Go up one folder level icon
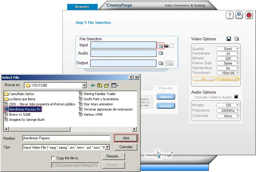Screen dimensions: 256x172 point(100,85)
